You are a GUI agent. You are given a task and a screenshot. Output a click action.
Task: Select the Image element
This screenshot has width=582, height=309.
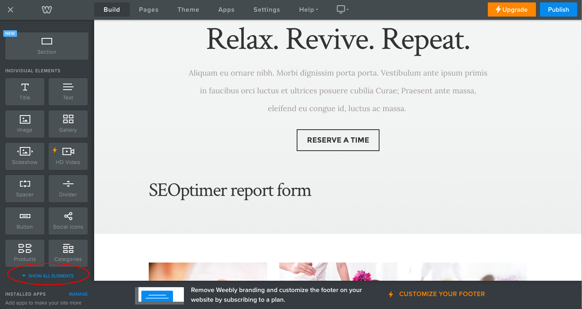point(25,124)
